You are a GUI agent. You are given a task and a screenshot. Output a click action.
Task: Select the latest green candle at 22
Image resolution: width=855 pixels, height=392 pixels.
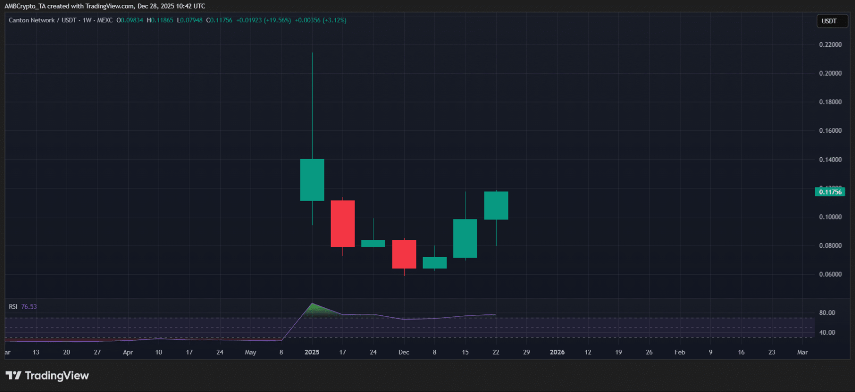(x=496, y=205)
